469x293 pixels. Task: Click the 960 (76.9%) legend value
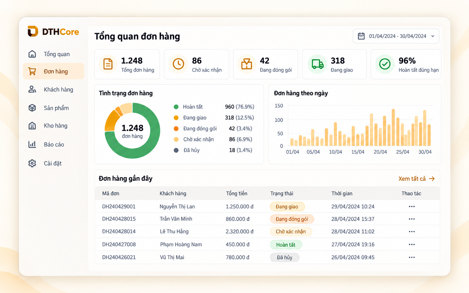[240, 107]
